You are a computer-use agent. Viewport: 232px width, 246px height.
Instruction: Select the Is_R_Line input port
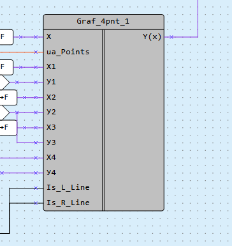click(x=68, y=203)
